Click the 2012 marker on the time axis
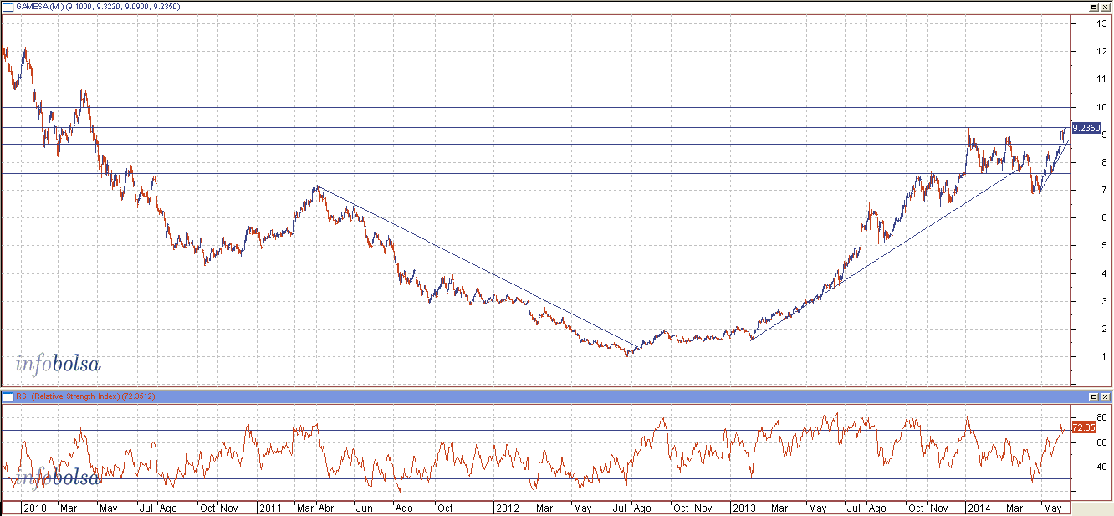 [508, 508]
